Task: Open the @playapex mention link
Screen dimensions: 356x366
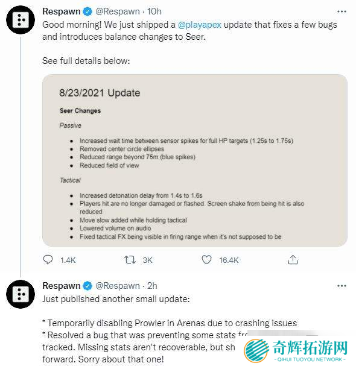Action: (200, 25)
